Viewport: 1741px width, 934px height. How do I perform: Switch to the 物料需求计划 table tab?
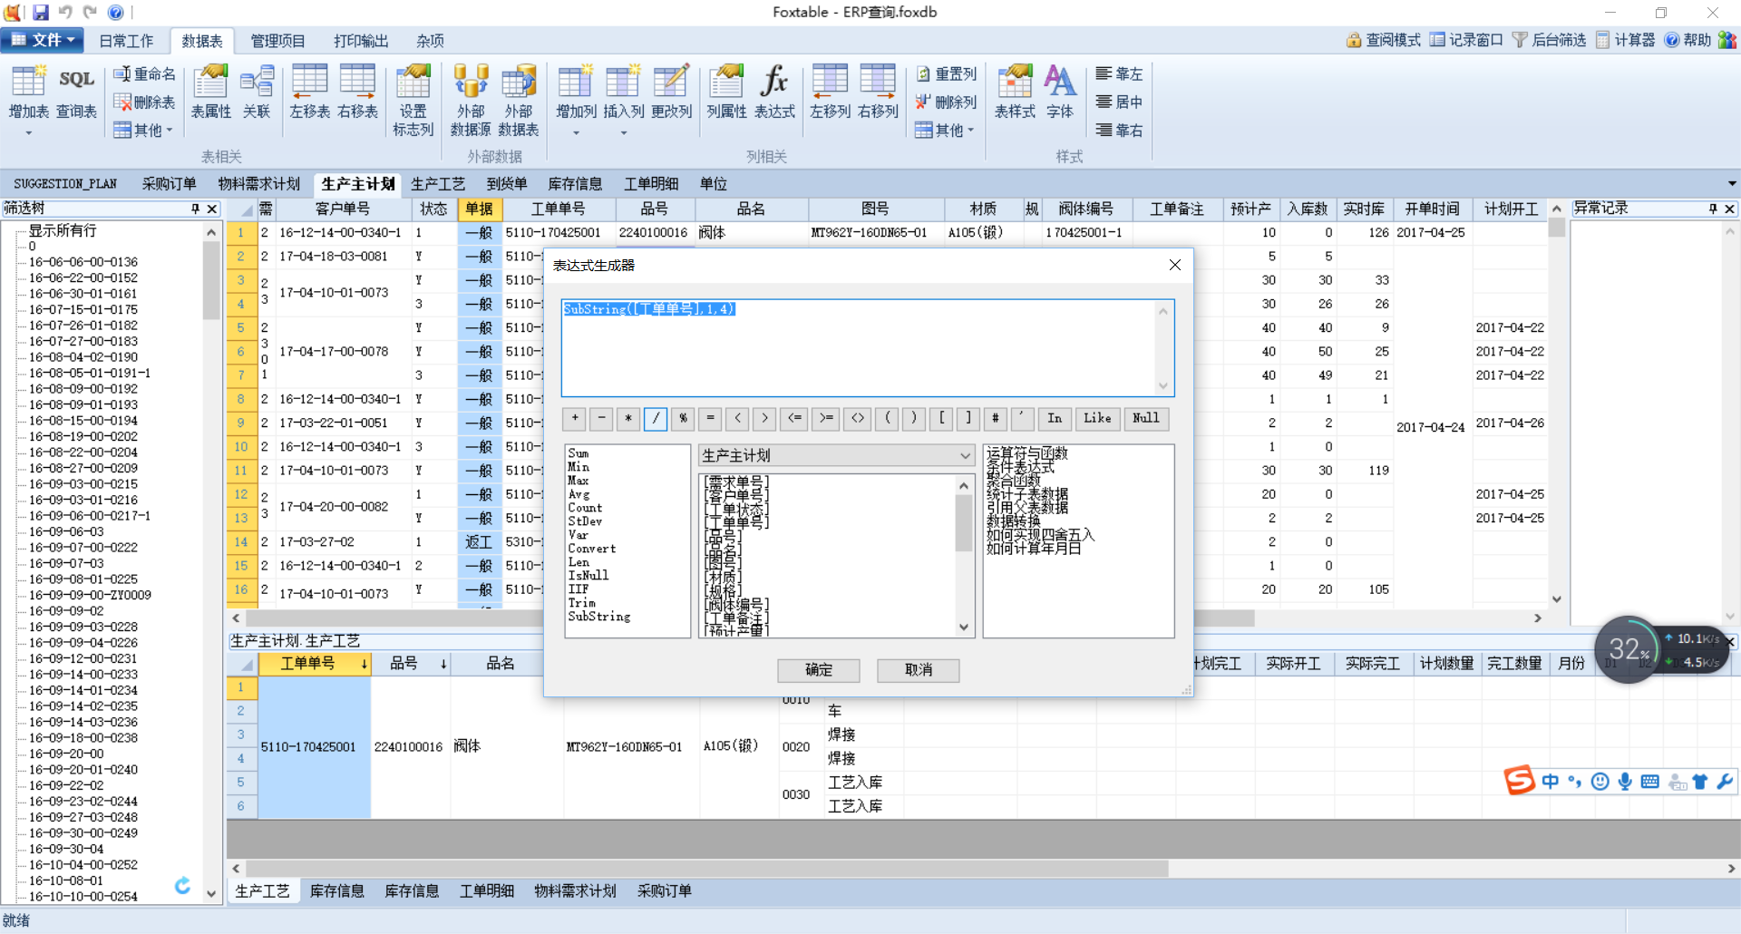(x=258, y=184)
